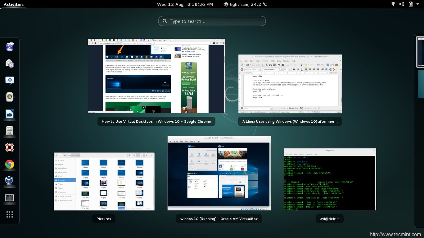Open the Show Applications grid
This screenshot has height=238, width=424.
pyautogui.click(x=9, y=214)
